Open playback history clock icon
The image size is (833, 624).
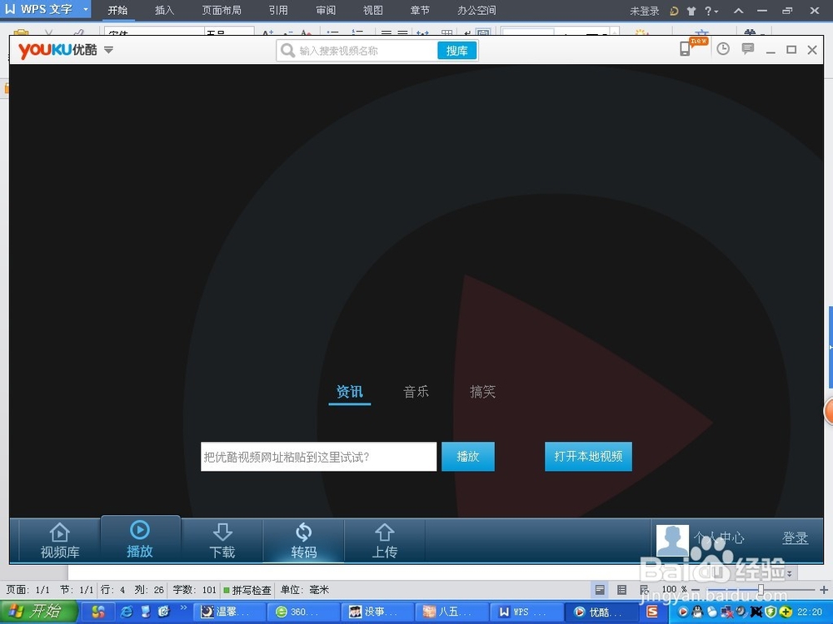coord(722,49)
